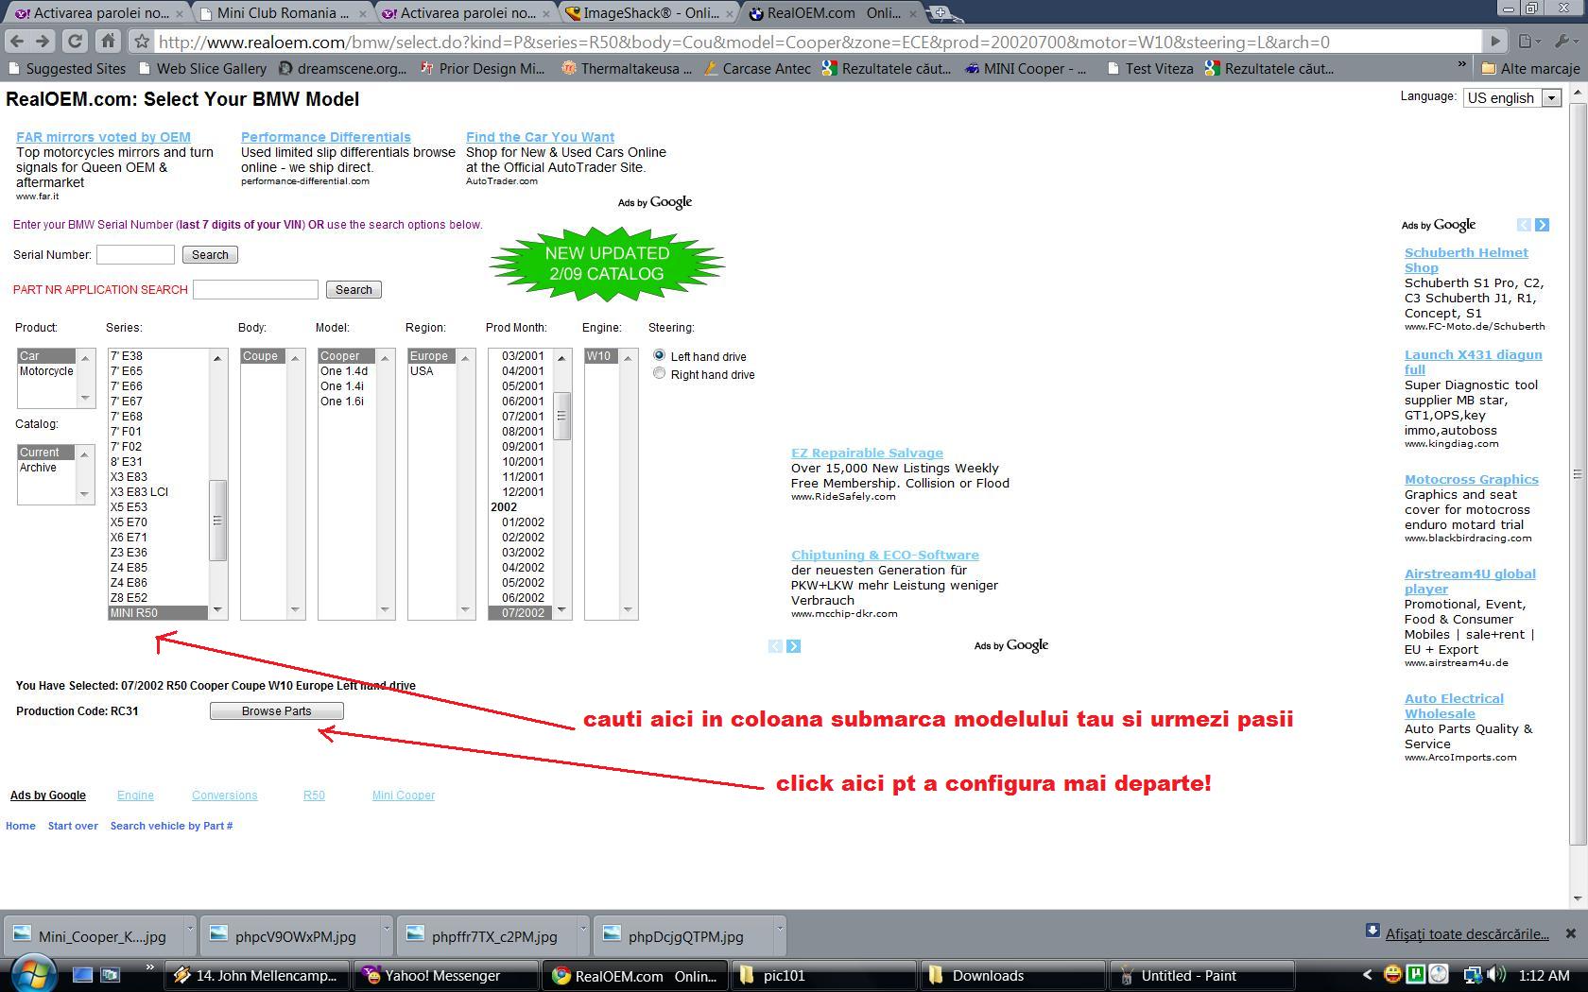Click the Show Desktop quick launch icon
Image resolution: width=1588 pixels, height=992 pixels.
82,975
